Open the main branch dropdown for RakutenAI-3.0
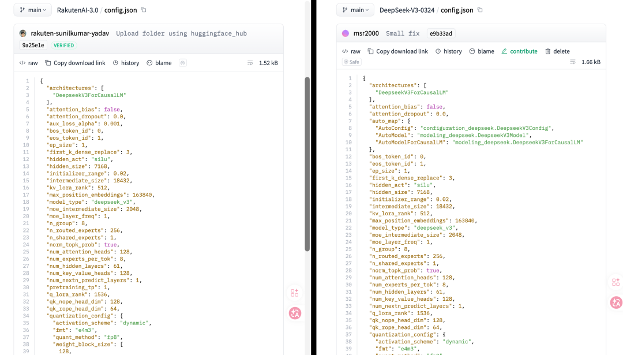Image resolution: width=623 pixels, height=355 pixels. coord(32,10)
